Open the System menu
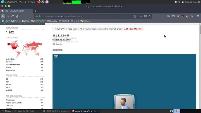 (x=32, y=2)
